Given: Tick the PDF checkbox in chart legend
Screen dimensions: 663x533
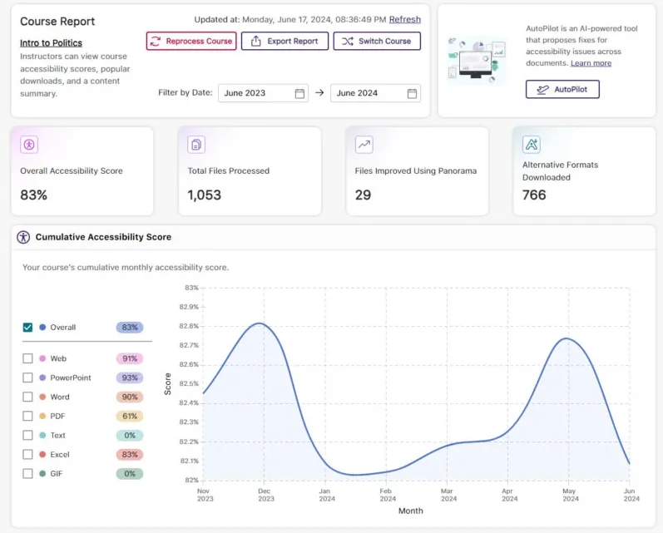Looking at the screenshot, I should click(x=28, y=416).
